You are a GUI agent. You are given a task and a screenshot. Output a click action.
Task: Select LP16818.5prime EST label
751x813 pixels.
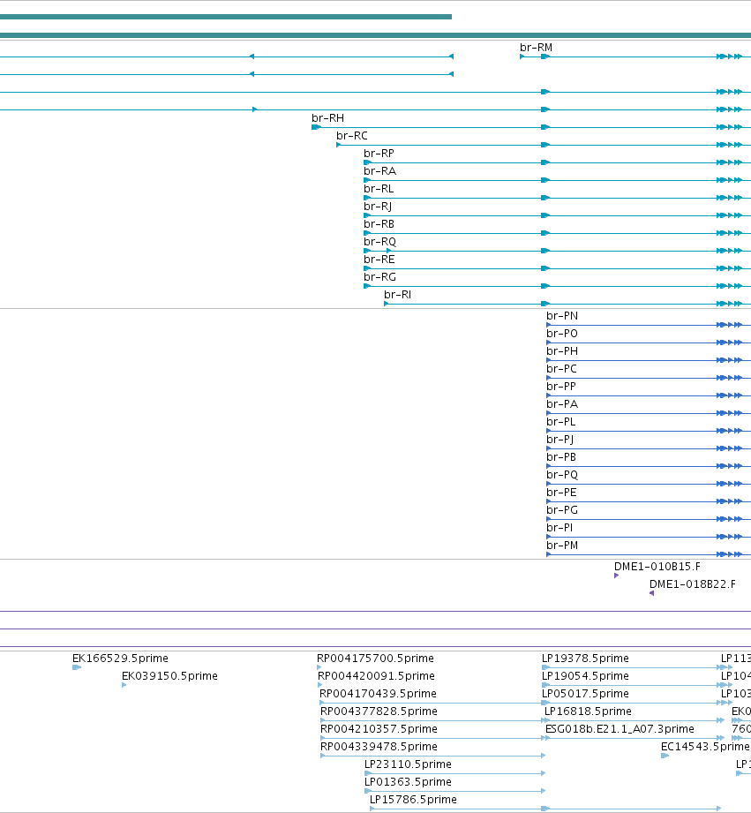(x=588, y=711)
